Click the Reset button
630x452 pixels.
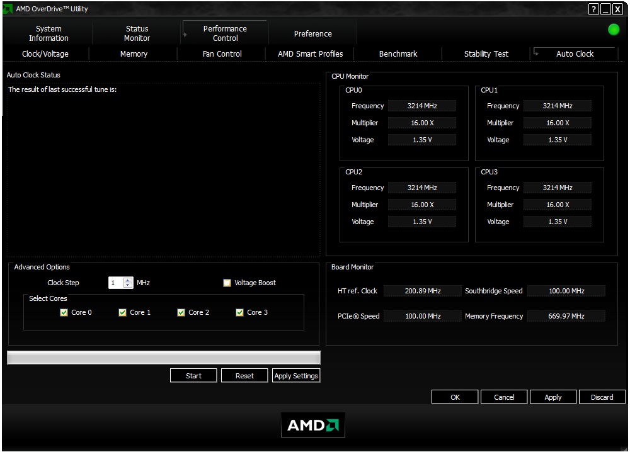pos(244,376)
